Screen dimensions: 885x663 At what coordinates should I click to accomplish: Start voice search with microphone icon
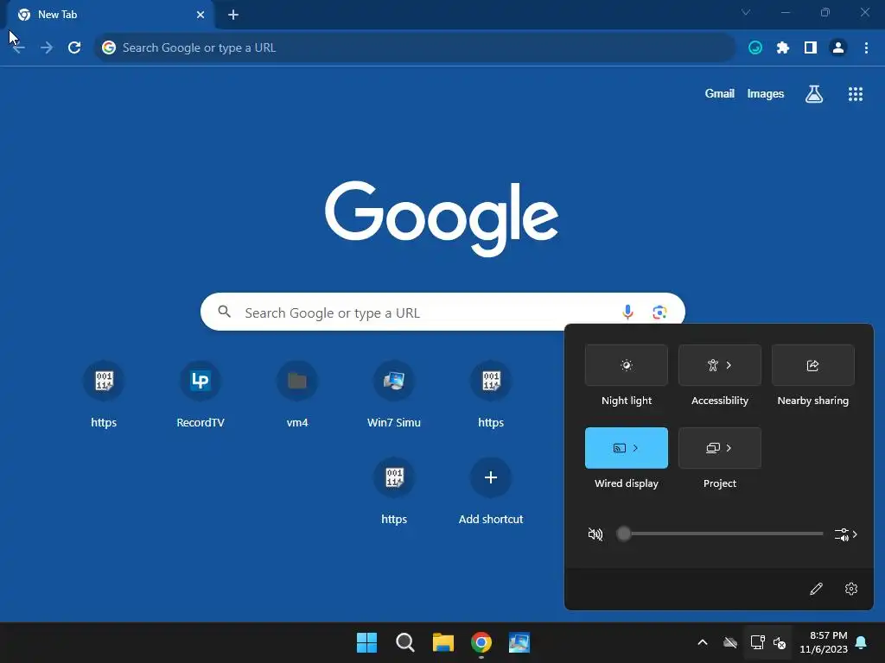tap(627, 312)
